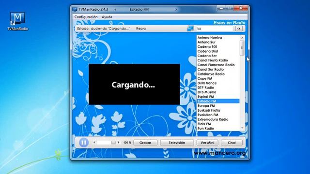This screenshot has width=310, height=174.
Task: Switch to Televisión mode
Action: [x=177, y=143]
